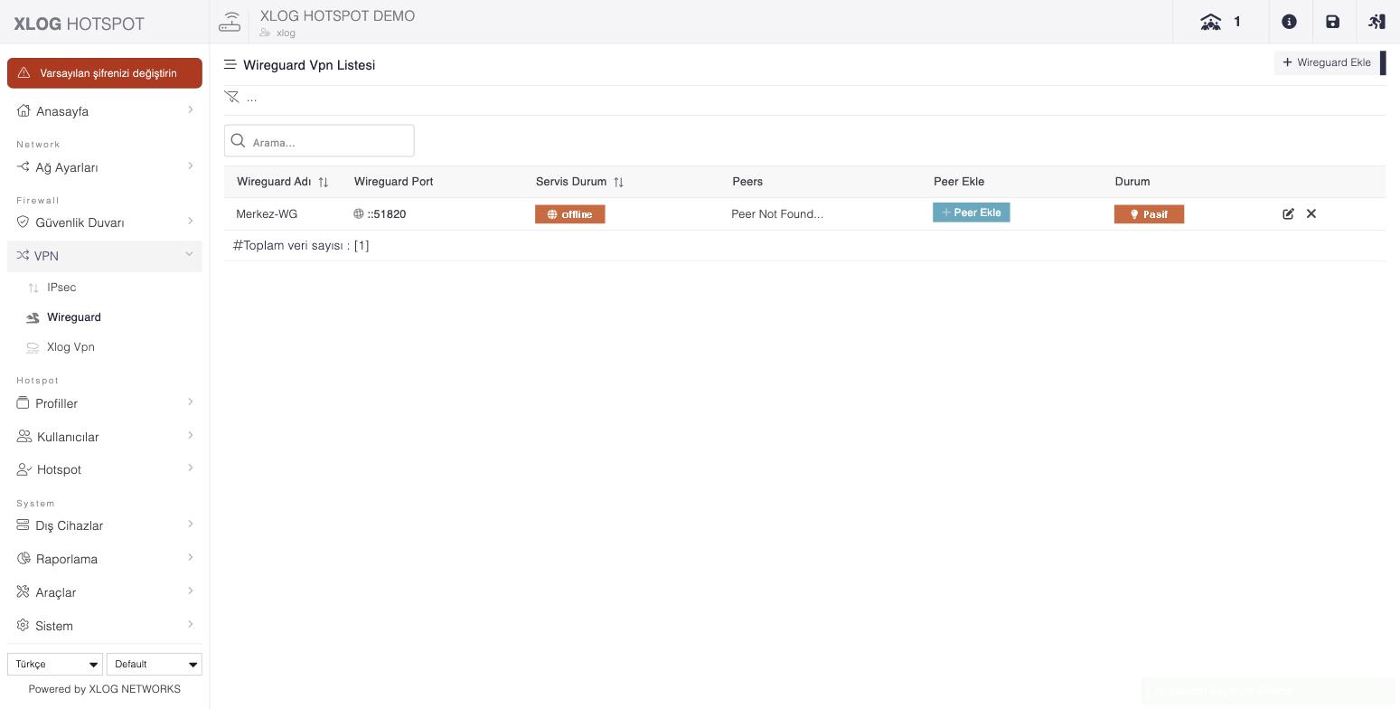Click the save disk icon in top bar
This screenshot has height=709, width=1400.
point(1332,22)
